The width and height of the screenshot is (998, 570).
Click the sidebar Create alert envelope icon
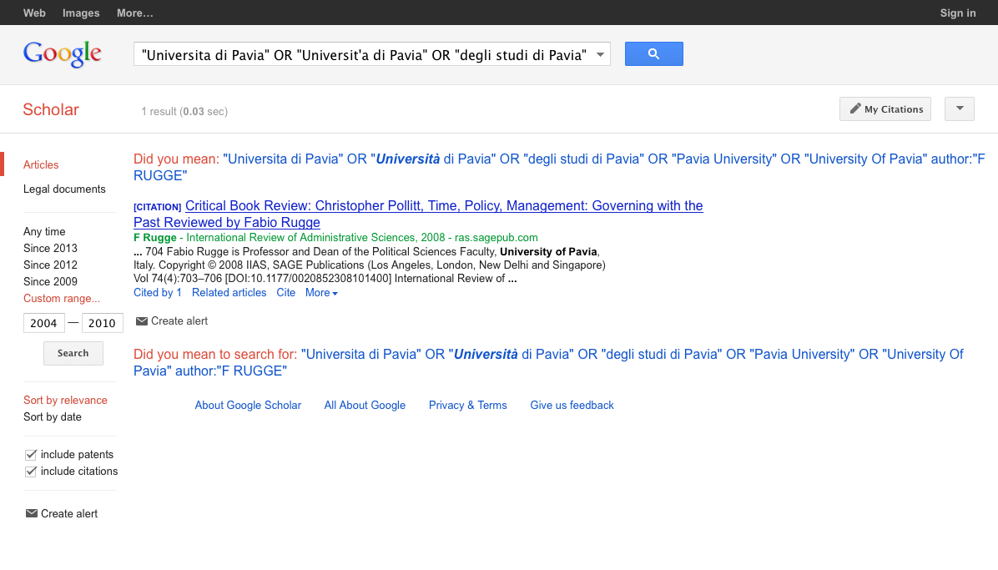[31, 513]
